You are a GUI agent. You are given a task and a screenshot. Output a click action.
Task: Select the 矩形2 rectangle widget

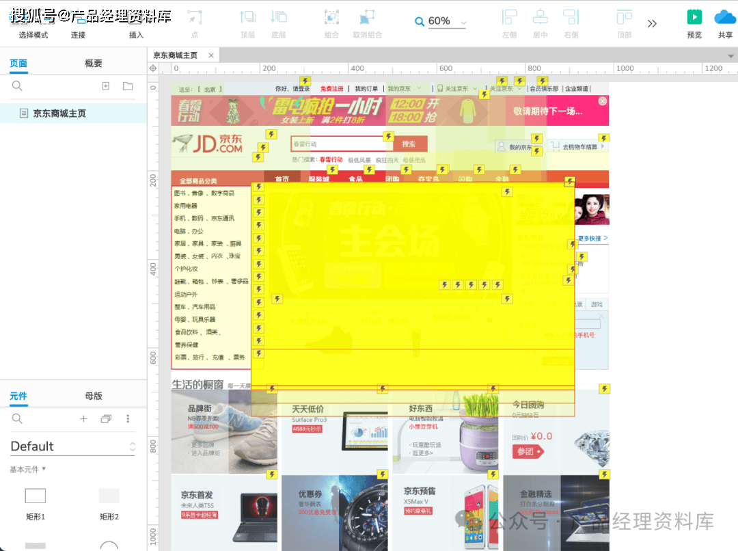click(109, 503)
